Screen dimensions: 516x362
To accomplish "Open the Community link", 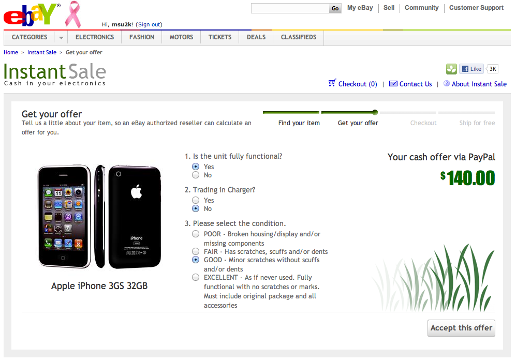I will point(422,8).
